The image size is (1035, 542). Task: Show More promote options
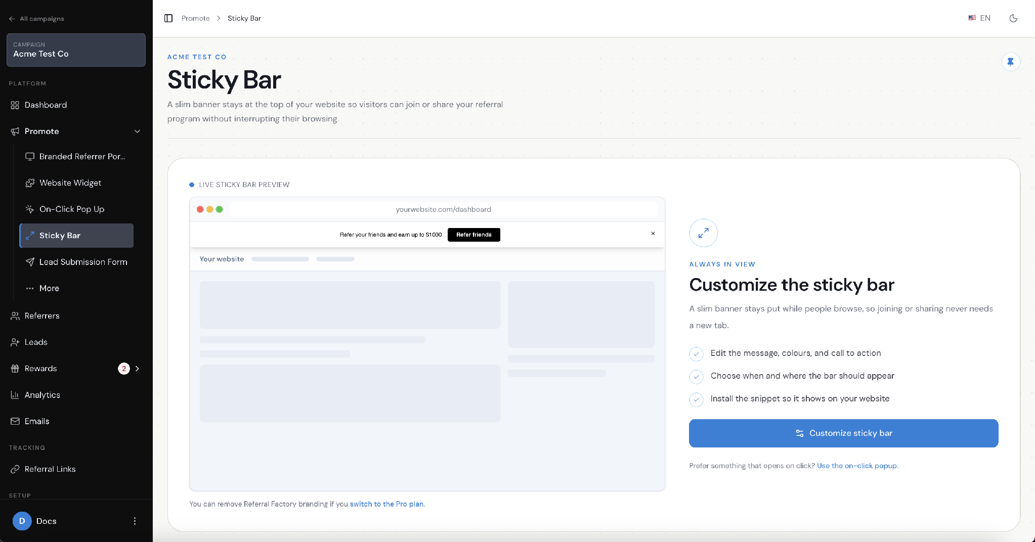pos(77,288)
